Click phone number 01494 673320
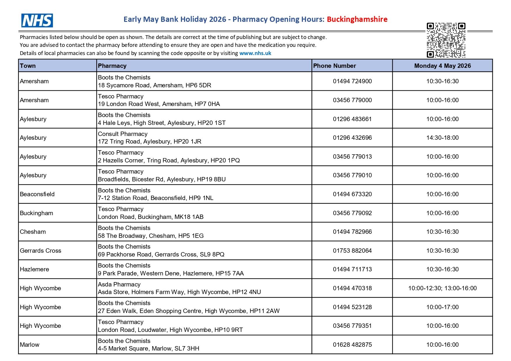Viewport: 511px width, 361px height. pos(352,194)
